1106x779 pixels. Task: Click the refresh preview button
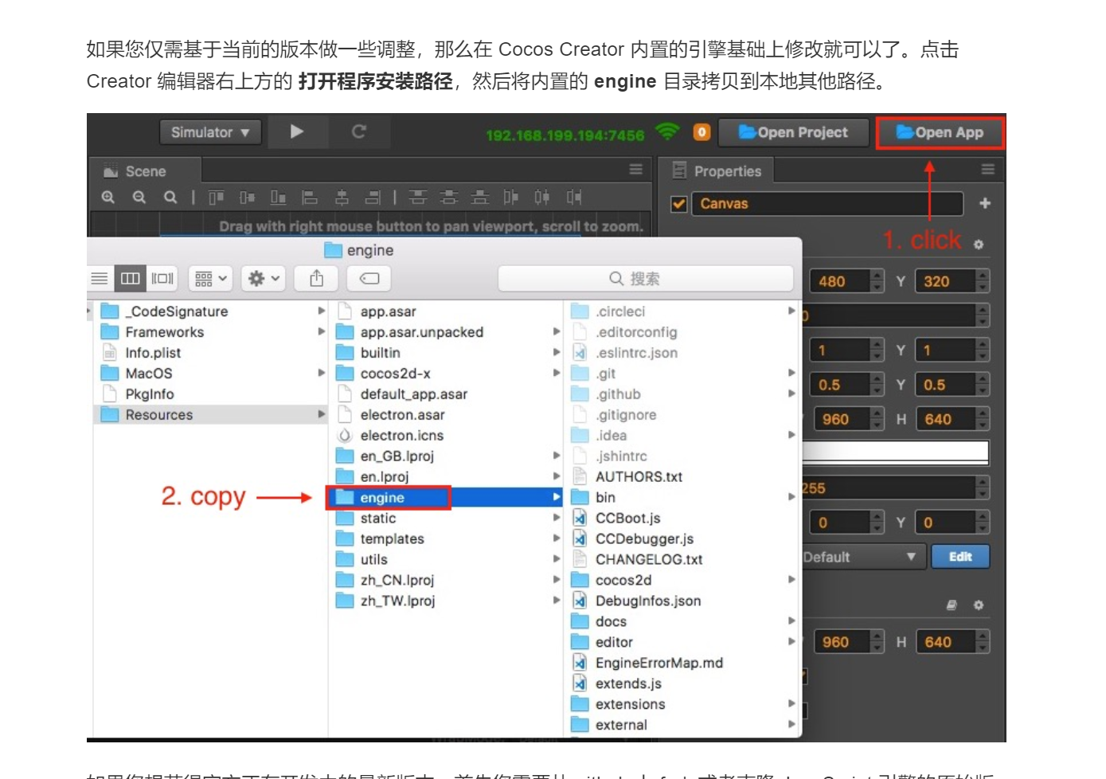pyautogui.click(x=359, y=132)
